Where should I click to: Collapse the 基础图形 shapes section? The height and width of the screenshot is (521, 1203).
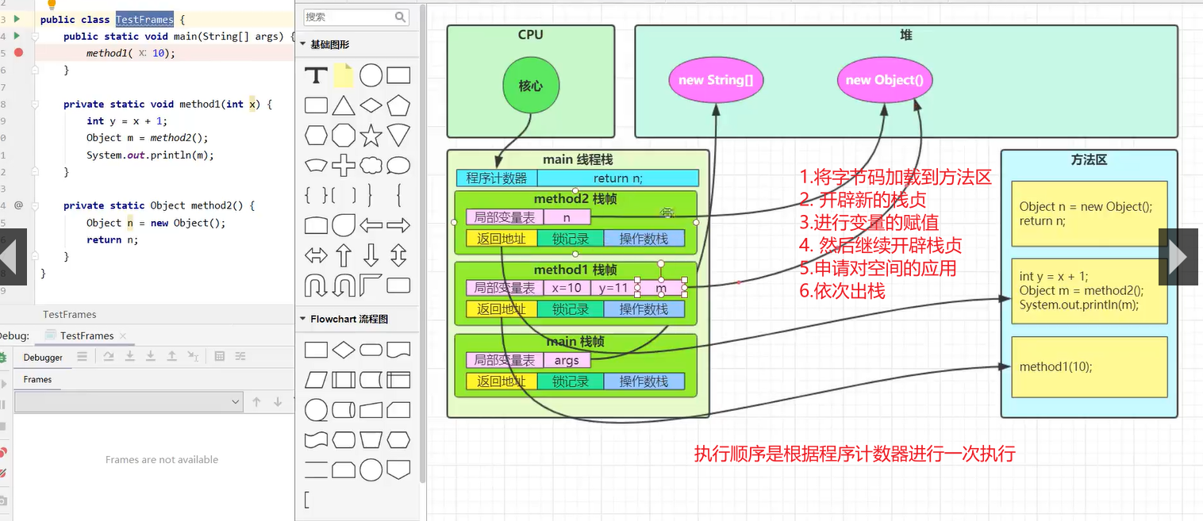click(x=303, y=45)
